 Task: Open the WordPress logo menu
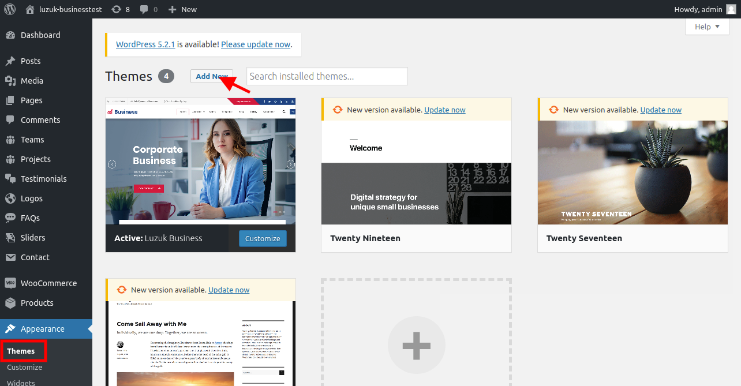pos(10,9)
